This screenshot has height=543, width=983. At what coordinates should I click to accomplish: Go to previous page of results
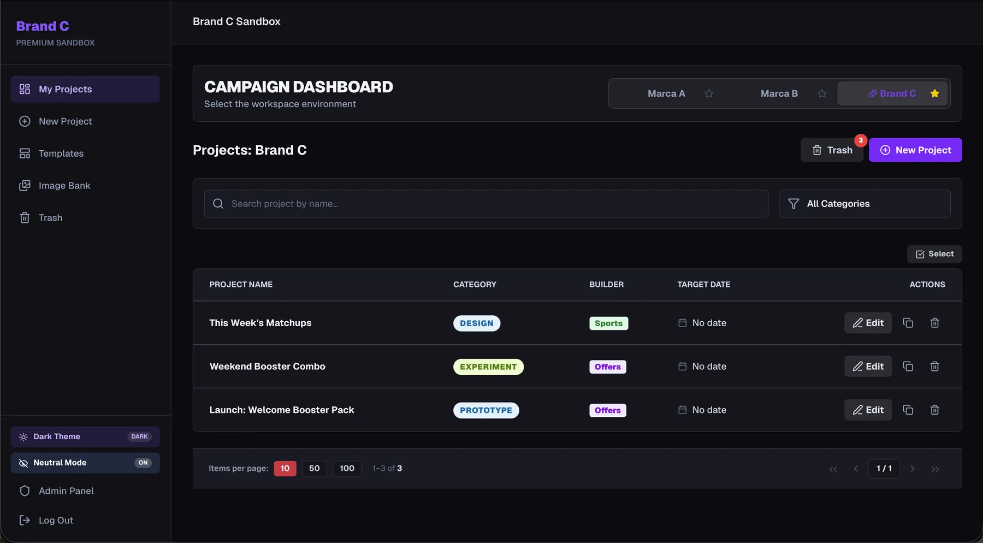tap(856, 469)
